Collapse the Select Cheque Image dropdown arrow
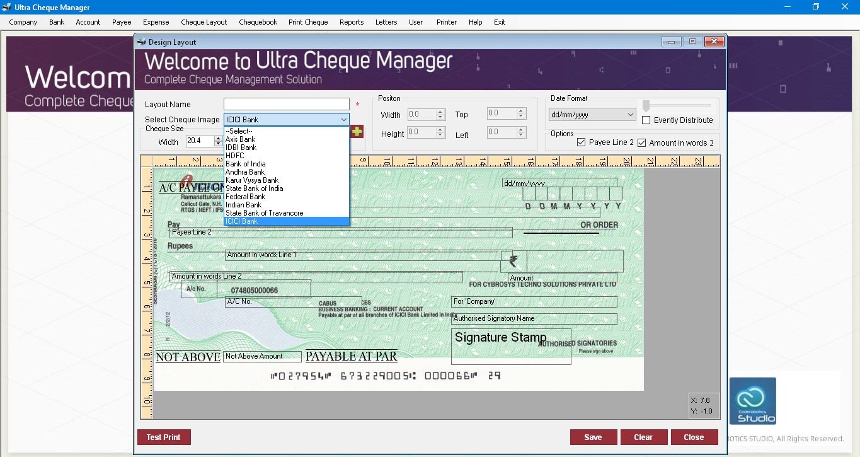Viewport: 860px width, 457px height. point(343,120)
